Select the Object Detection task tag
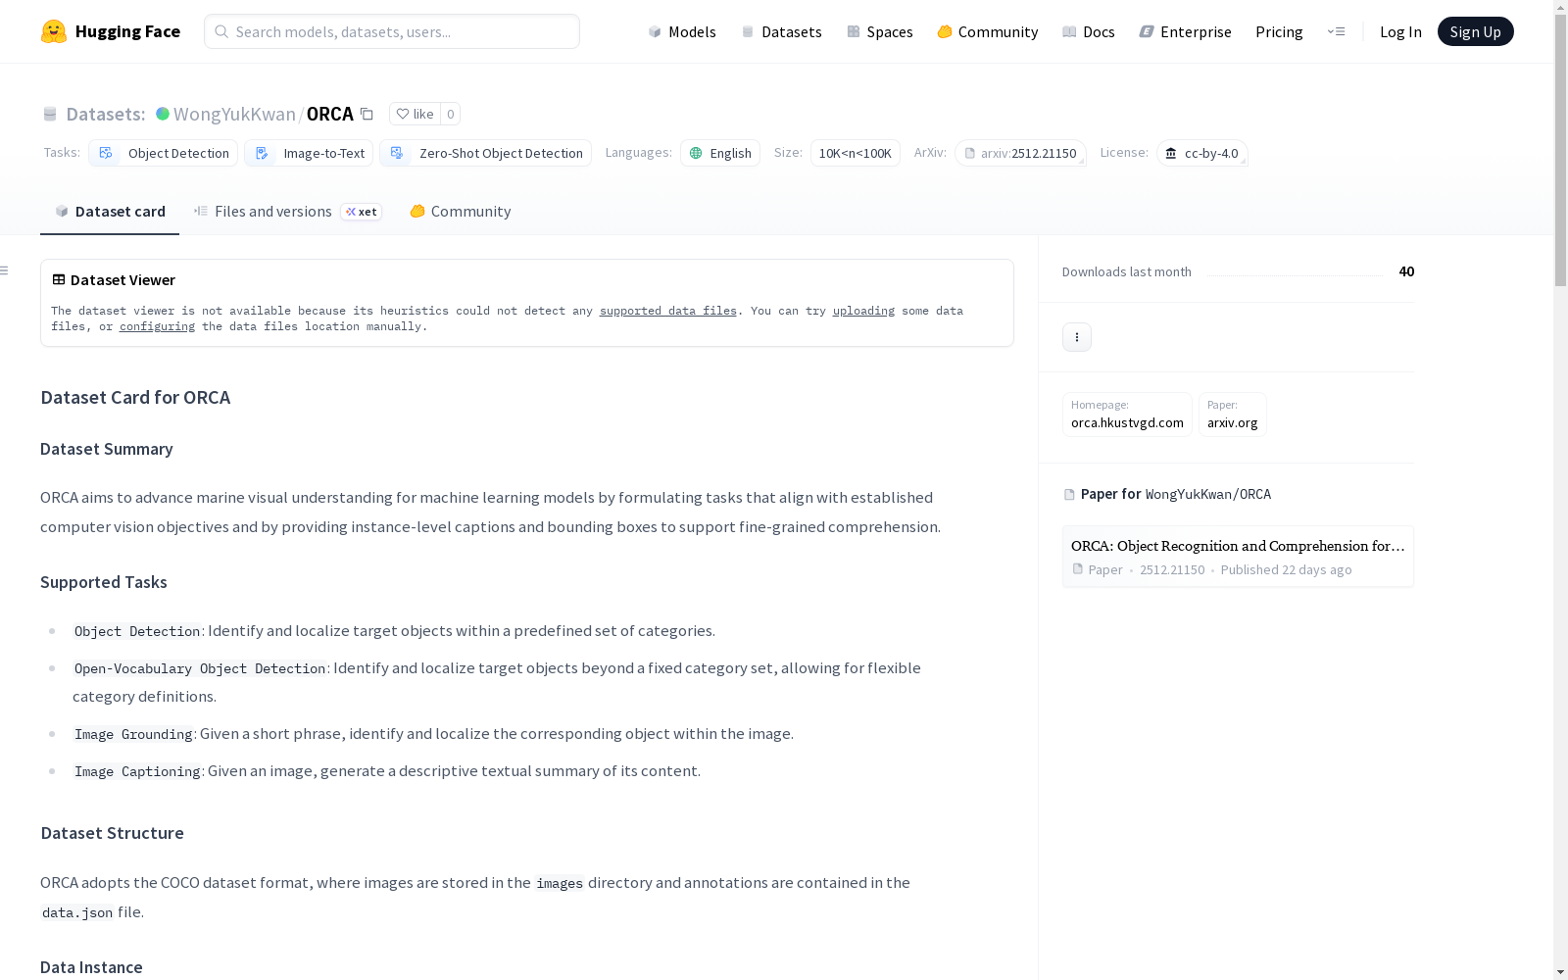1568x980 pixels. click(163, 153)
